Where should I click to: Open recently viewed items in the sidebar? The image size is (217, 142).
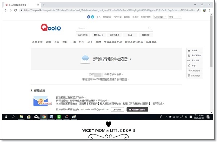195,55
